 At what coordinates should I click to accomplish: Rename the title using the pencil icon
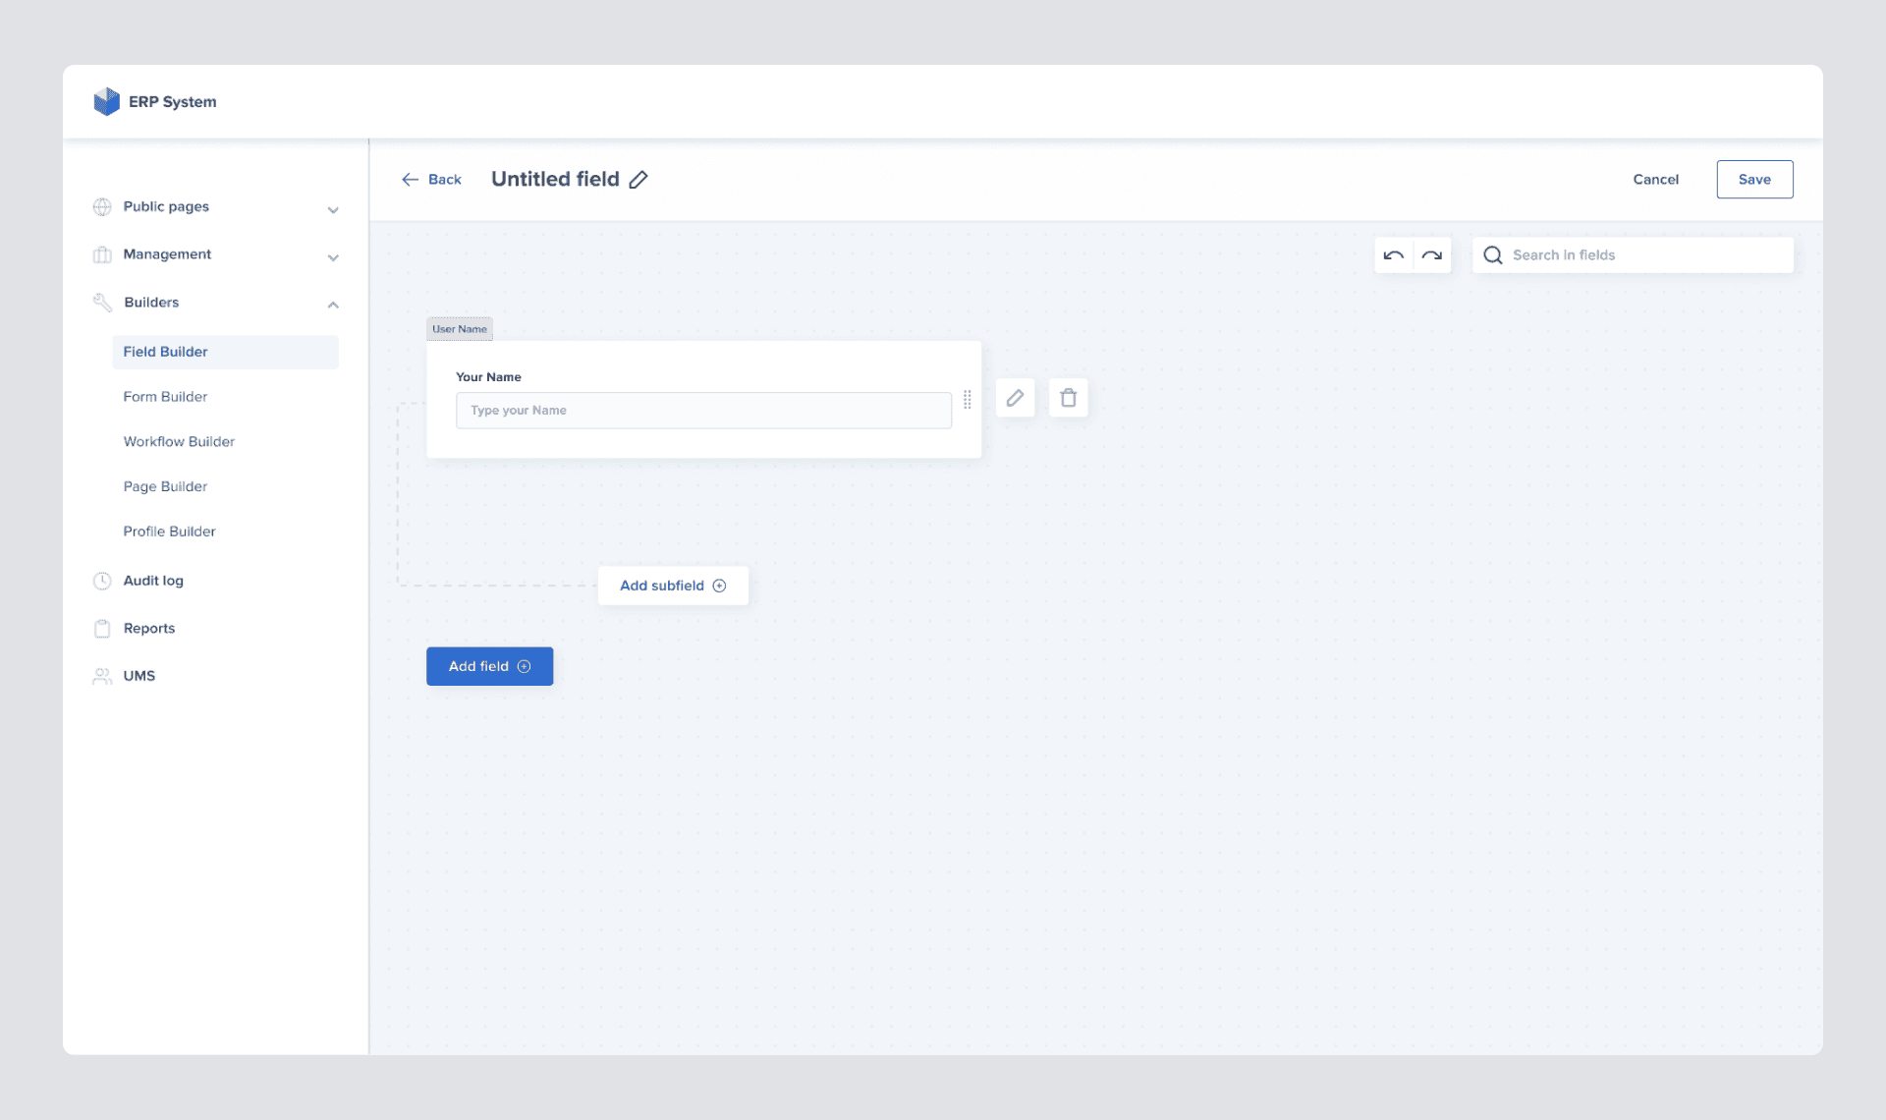tap(639, 179)
